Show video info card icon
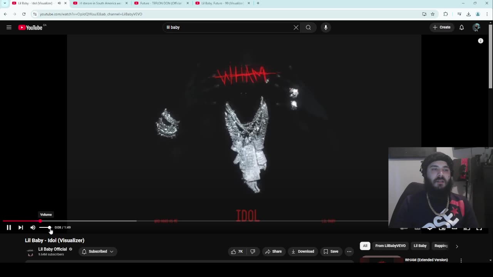493x277 pixels. coord(481,41)
